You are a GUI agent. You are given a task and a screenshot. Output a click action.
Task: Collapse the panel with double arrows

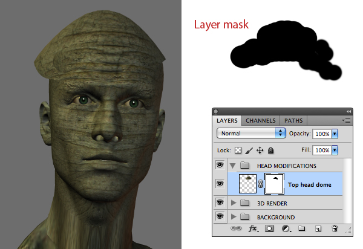click(348, 112)
